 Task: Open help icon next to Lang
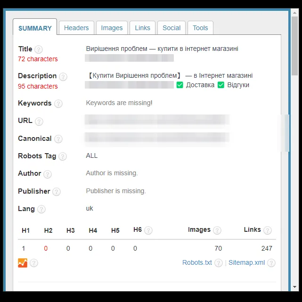pyautogui.click(x=41, y=209)
